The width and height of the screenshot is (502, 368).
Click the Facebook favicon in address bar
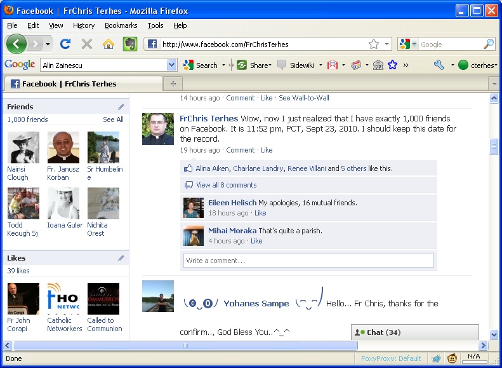152,44
